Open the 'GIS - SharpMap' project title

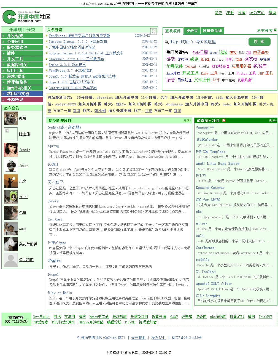pyautogui.click(x=208, y=296)
